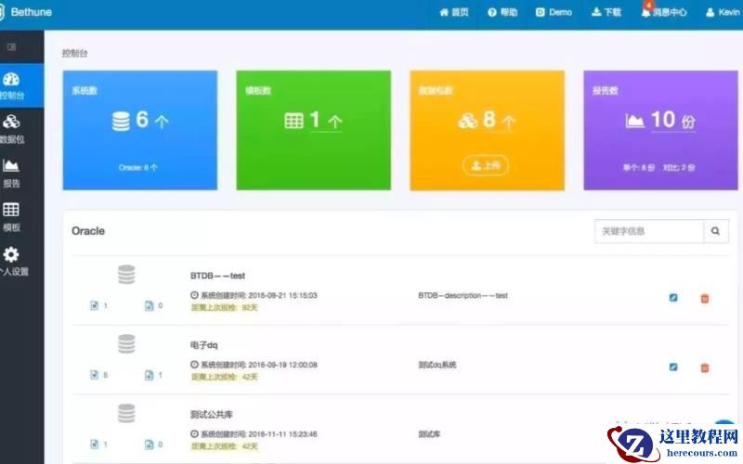743x464 pixels.
Task: Click the BTDB—description——test text
Action: 463,295
